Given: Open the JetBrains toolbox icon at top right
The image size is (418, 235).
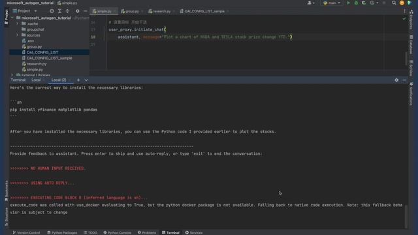Looking at the screenshot, I should coord(410,3).
